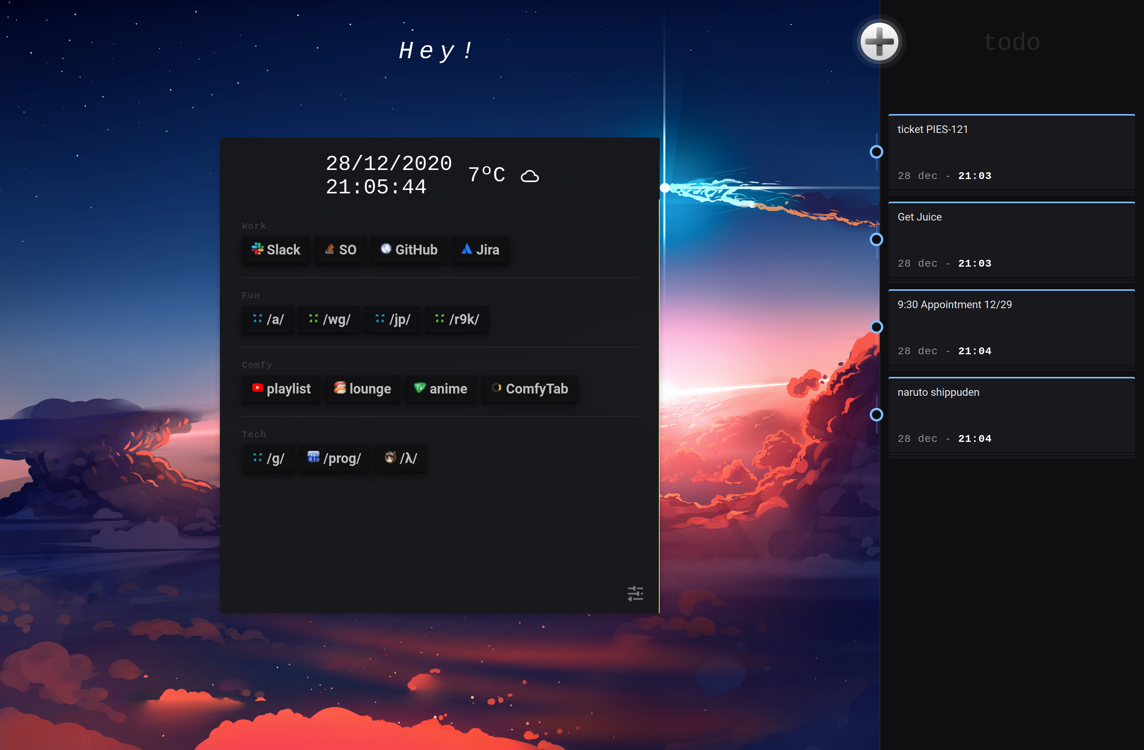Image resolution: width=1144 pixels, height=750 pixels.
Task: Open the Jira bookmark
Action: coord(480,250)
